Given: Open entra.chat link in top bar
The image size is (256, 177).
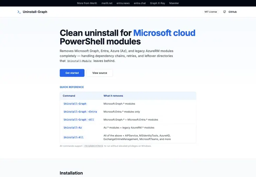Looking at the screenshot, I should [140, 3].
